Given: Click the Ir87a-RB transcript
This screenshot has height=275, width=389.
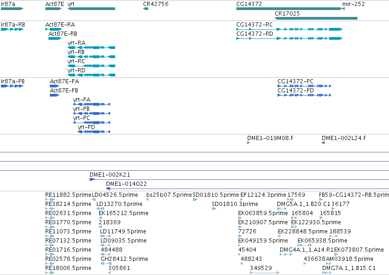Looking at the screenshot, I should click(x=12, y=29).
